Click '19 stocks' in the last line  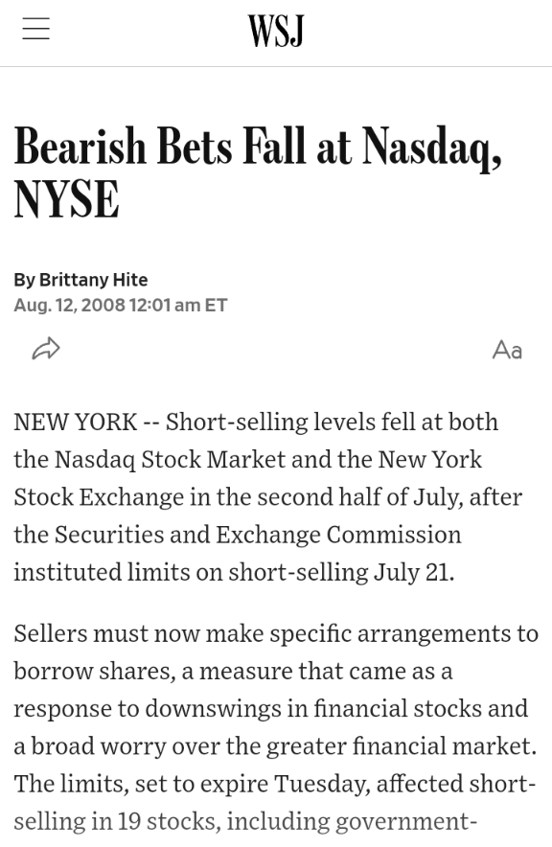tap(169, 822)
